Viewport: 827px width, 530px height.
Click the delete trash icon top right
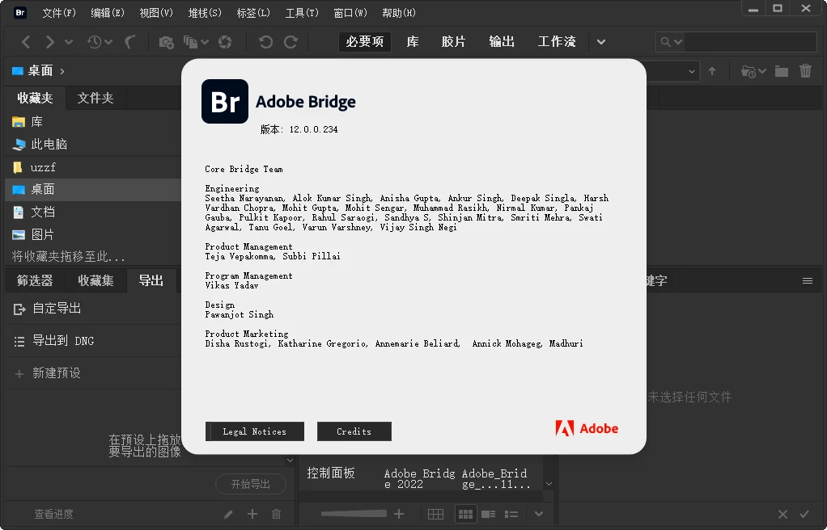pos(805,71)
